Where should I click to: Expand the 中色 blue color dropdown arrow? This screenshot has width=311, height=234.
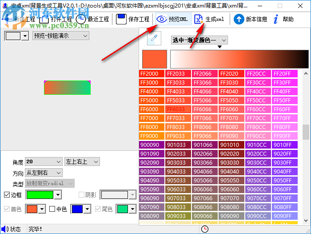click(x=87, y=209)
